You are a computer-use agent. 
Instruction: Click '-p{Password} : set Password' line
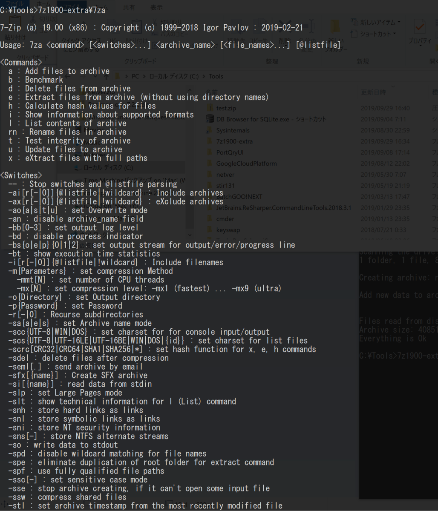[x=65, y=306]
